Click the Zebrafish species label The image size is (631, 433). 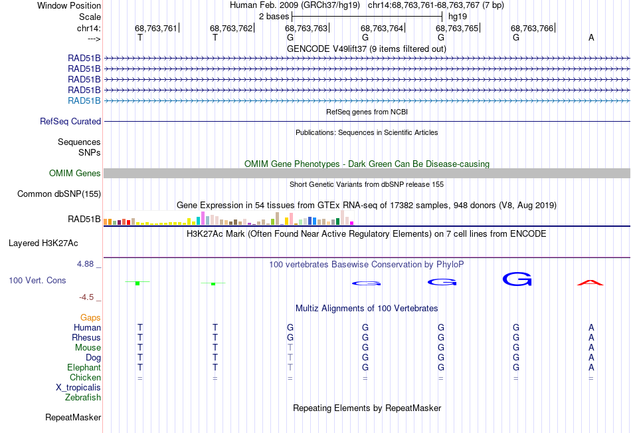pyautogui.click(x=83, y=398)
